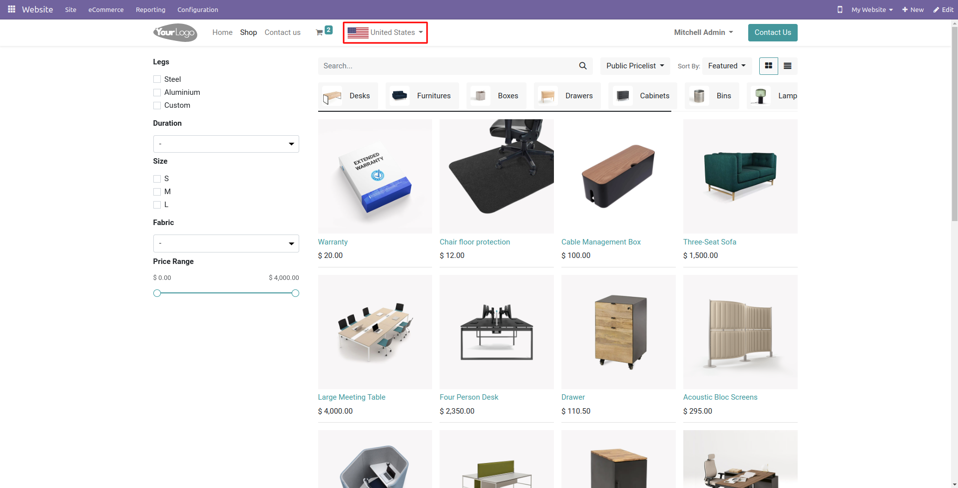Open the Cable Management Box link
The image size is (958, 488).
[601, 242]
